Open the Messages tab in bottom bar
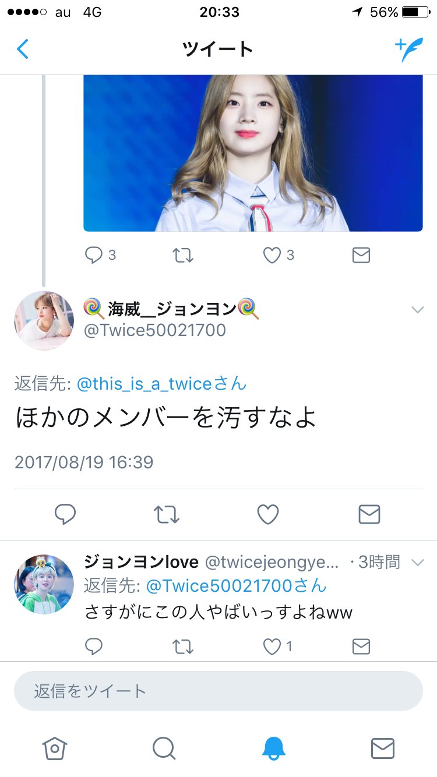This screenshot has width=437, height=777. [383, 748]
